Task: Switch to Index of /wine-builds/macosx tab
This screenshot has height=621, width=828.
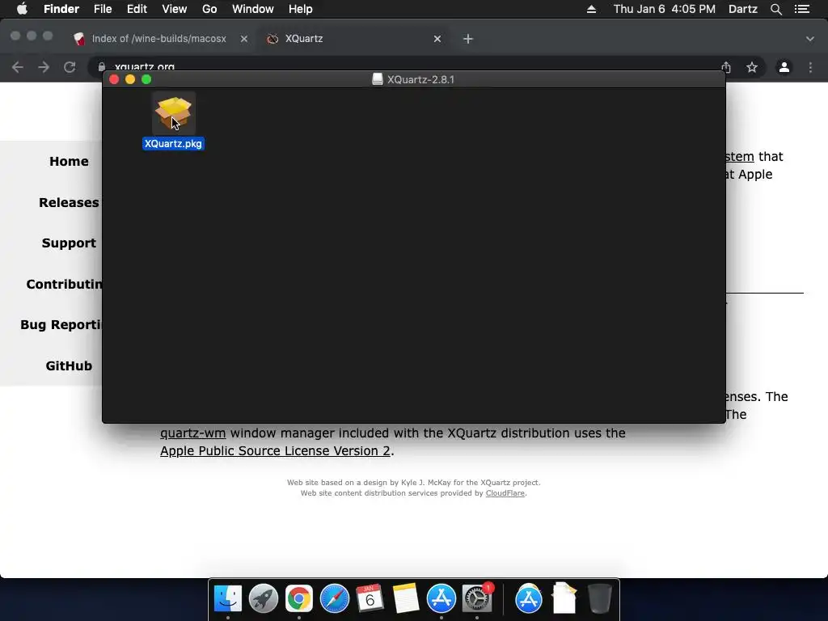Action: (159, 39)
